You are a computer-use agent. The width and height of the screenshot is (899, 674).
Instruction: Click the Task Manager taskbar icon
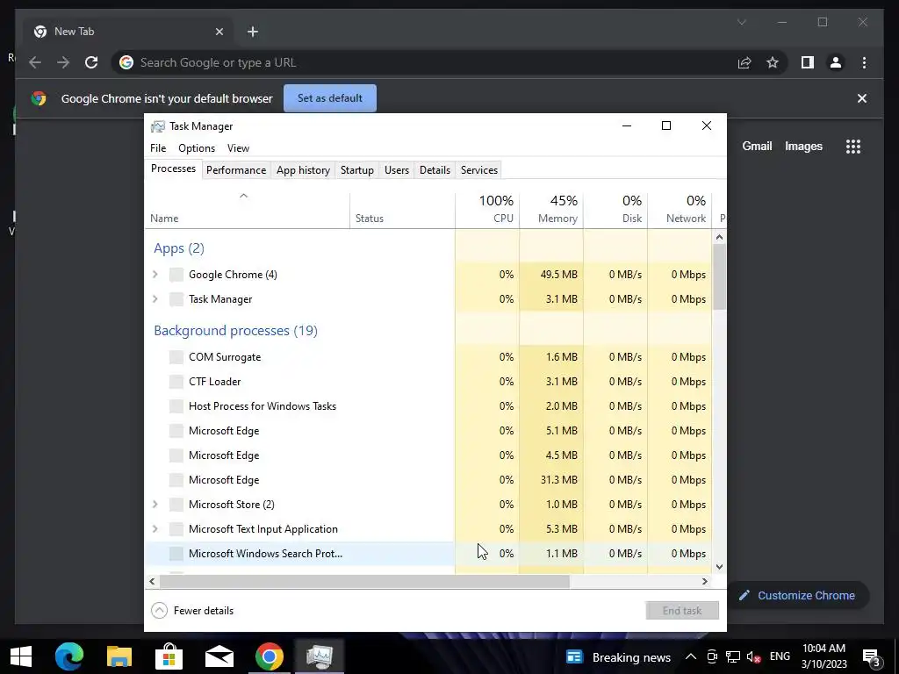320,656
